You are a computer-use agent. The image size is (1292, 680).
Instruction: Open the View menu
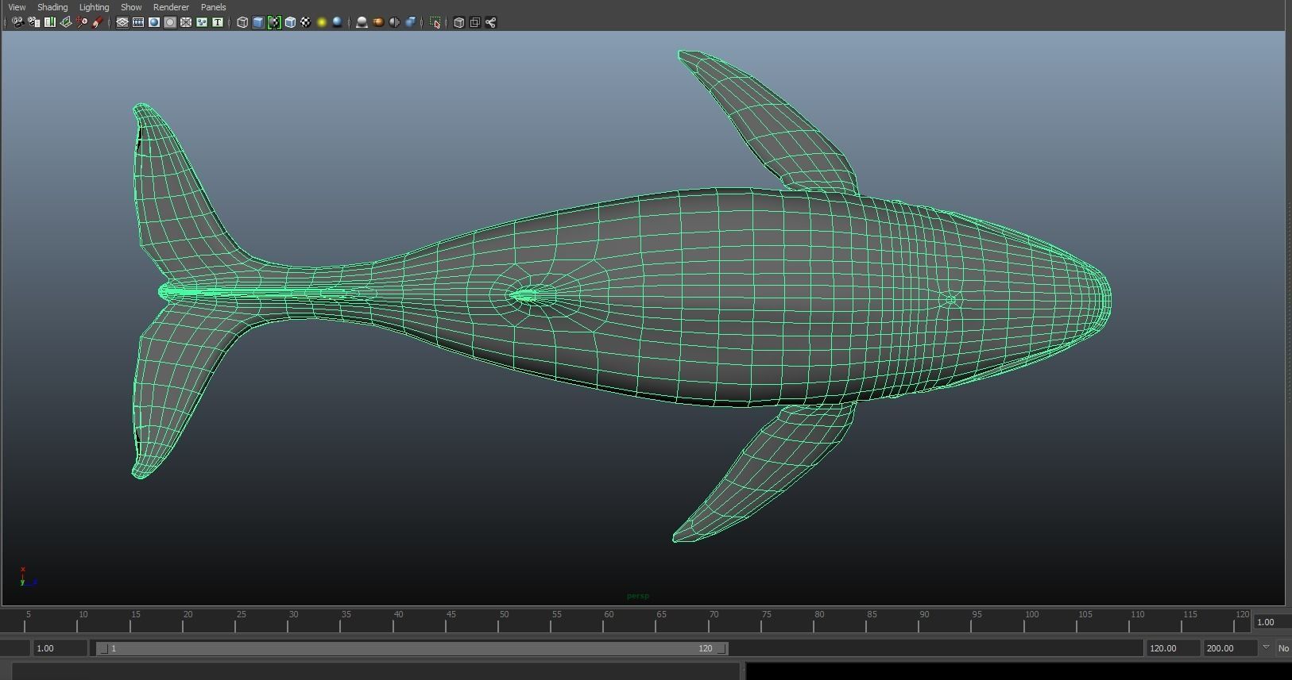(17, 7)
